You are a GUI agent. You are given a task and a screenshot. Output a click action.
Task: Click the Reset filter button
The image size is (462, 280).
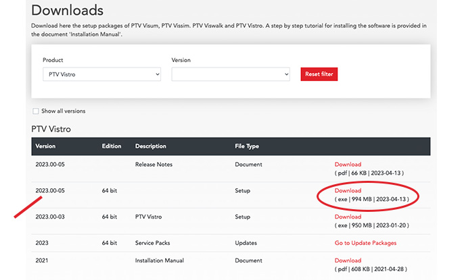tap(319, 74)
